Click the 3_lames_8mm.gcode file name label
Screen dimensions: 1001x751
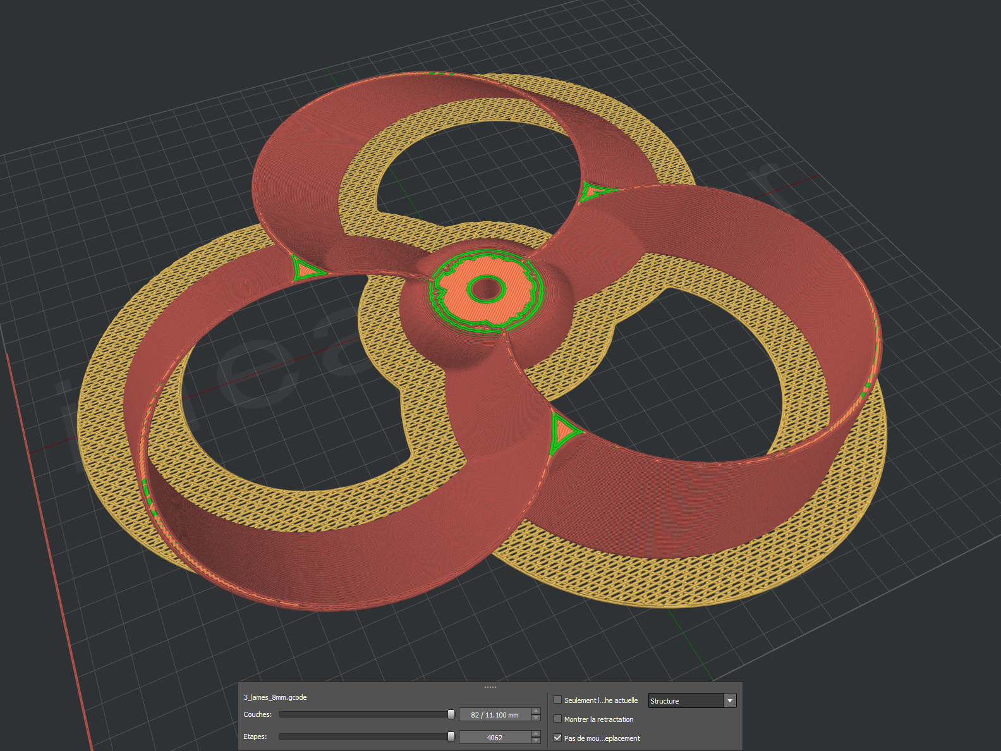[275, 697]
